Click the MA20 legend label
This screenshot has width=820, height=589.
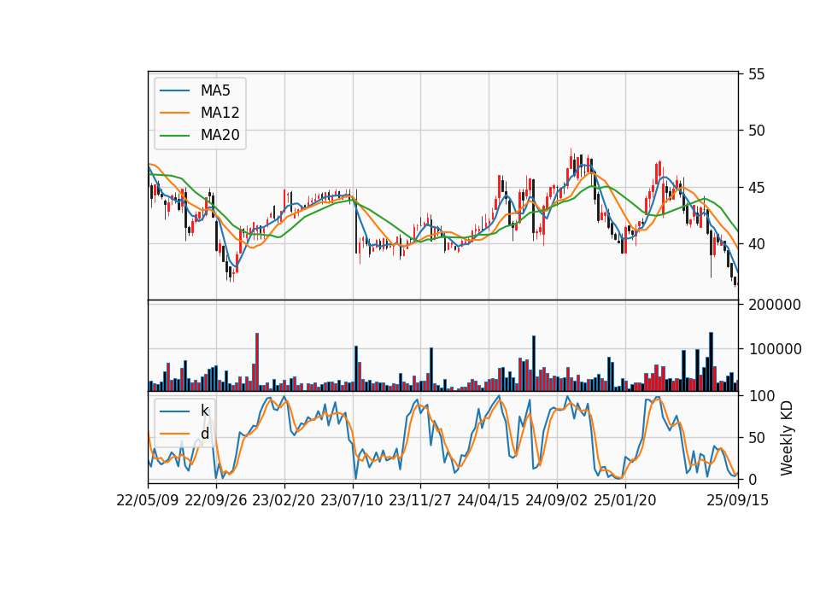click(x=220, y=135)
